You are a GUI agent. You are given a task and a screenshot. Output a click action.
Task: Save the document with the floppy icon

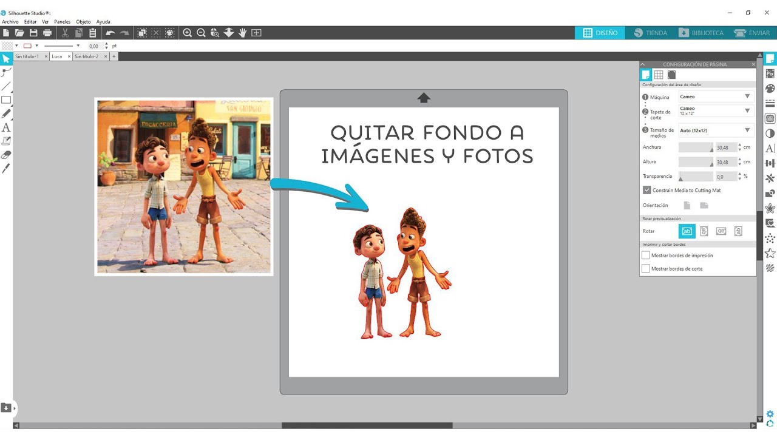click(x=33, y=33)
